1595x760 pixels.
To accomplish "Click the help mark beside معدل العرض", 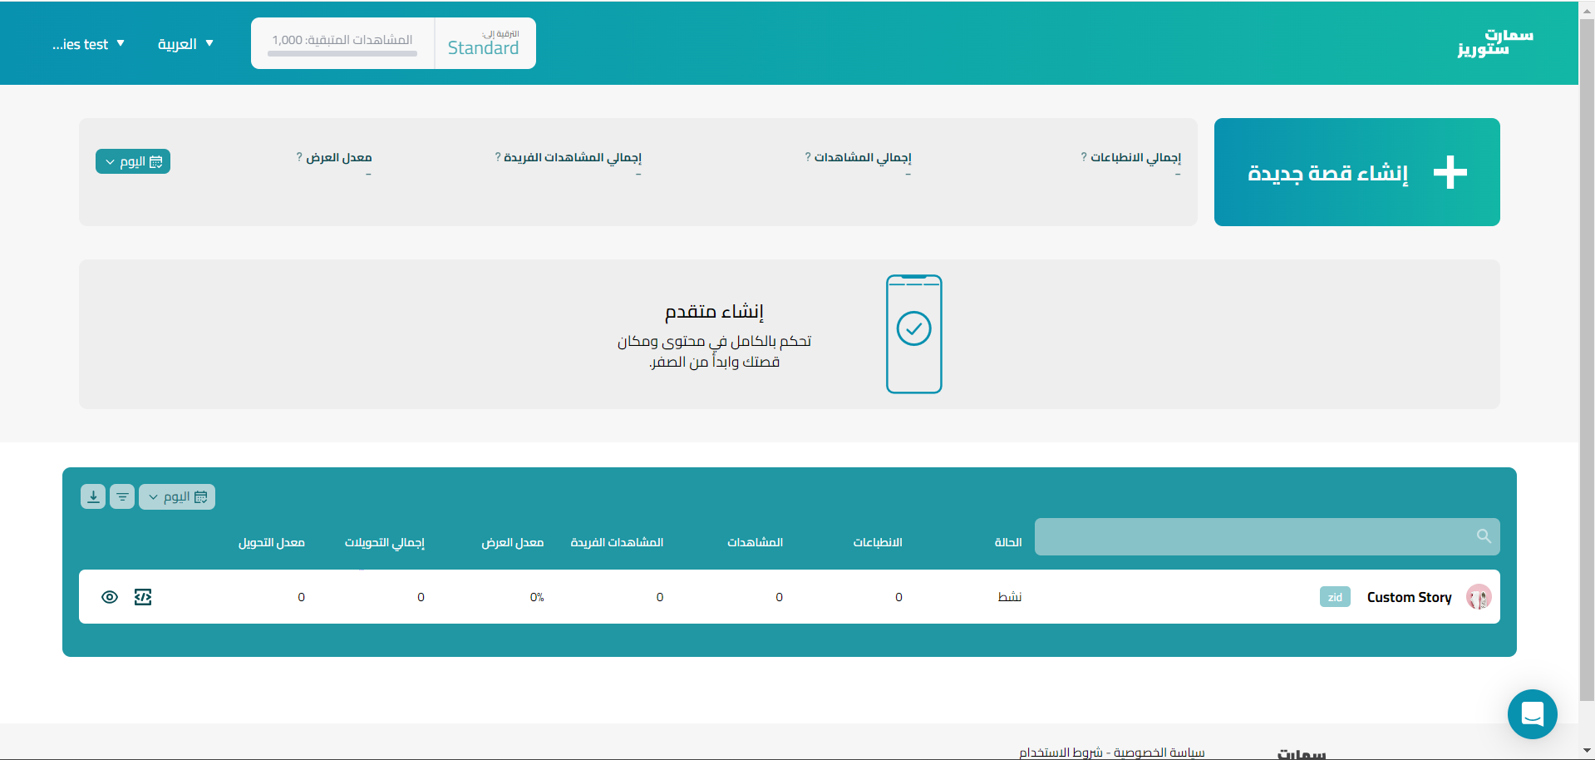I will tap(299, 157).
